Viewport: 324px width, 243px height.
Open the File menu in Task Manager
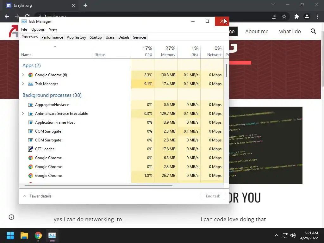(24, 29)
